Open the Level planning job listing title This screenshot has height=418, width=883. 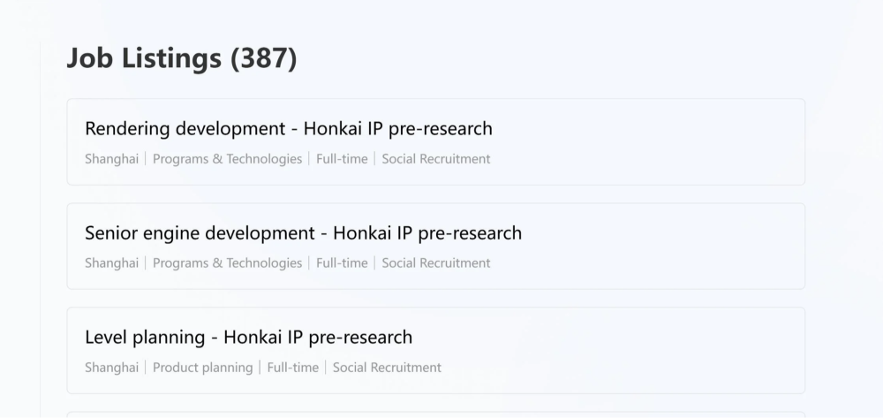248,338
